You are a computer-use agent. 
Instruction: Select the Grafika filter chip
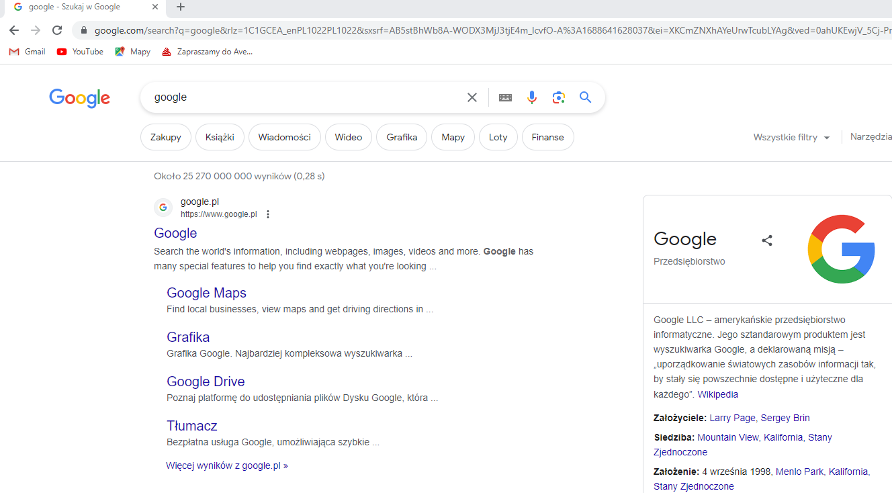point(402,137)
